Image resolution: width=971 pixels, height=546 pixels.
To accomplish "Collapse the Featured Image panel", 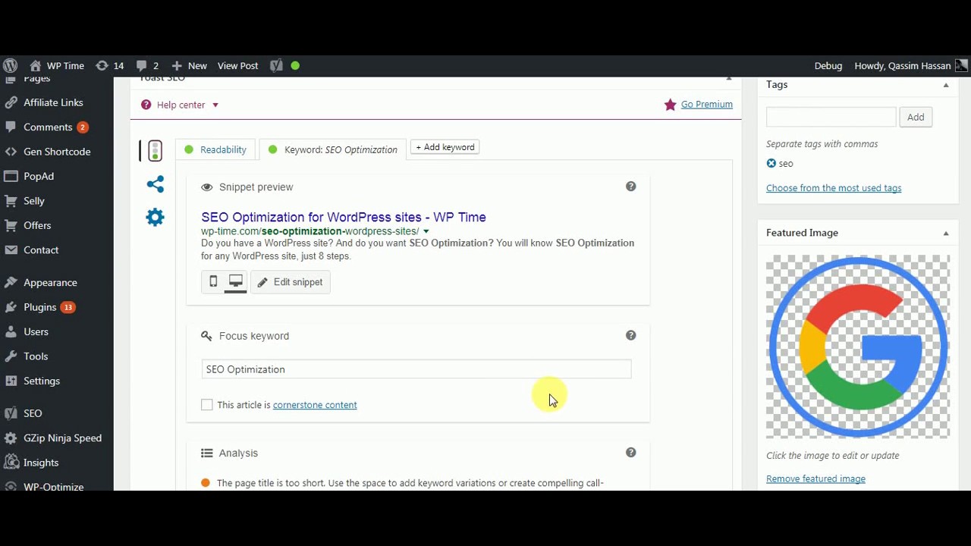I will [x=946, y=234].
